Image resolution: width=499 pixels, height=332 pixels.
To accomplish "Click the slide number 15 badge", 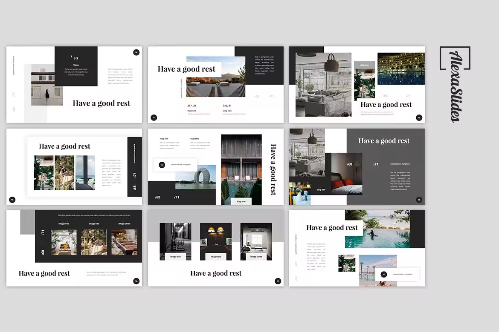I will [419, 200].
